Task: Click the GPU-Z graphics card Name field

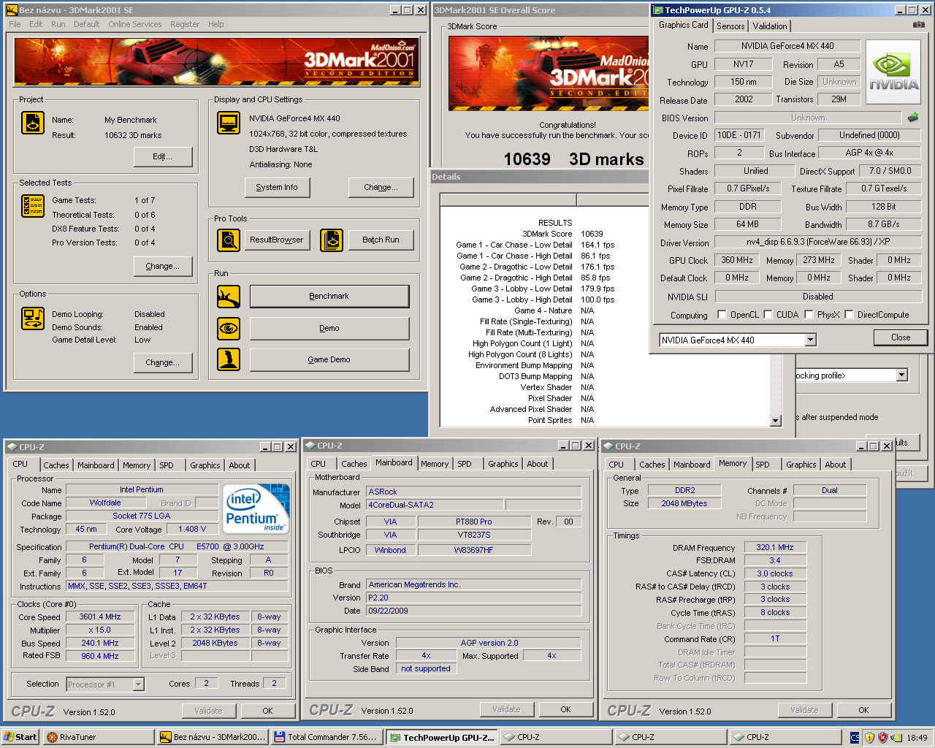Action: click(787, 46)
